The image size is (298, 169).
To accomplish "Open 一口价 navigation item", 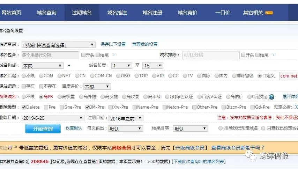I will (x=223, y=13).
